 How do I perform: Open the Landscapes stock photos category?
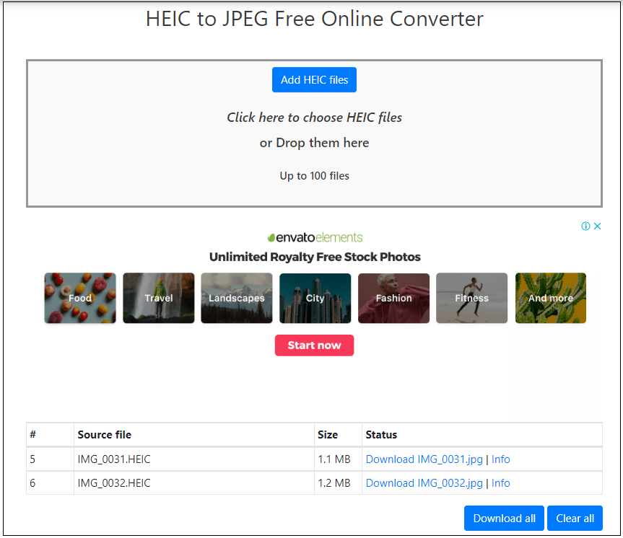point(237,298)
